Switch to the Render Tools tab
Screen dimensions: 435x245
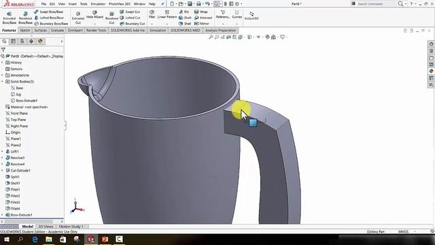[x=97, y=30]
